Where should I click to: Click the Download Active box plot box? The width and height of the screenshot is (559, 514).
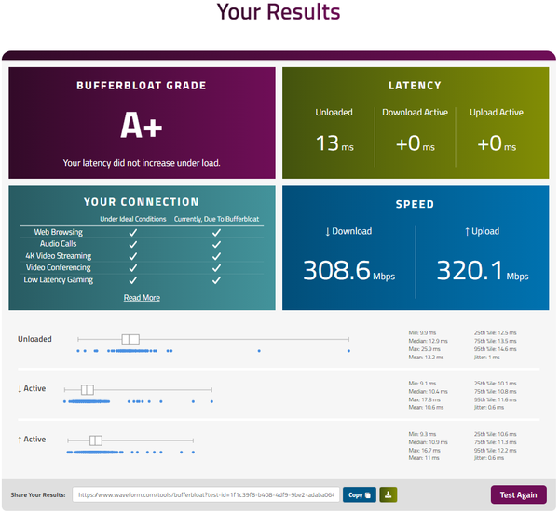point(88,389)
